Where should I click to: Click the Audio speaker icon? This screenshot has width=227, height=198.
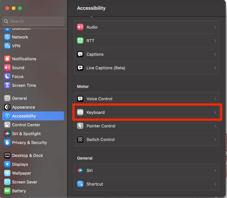[80, 27]
